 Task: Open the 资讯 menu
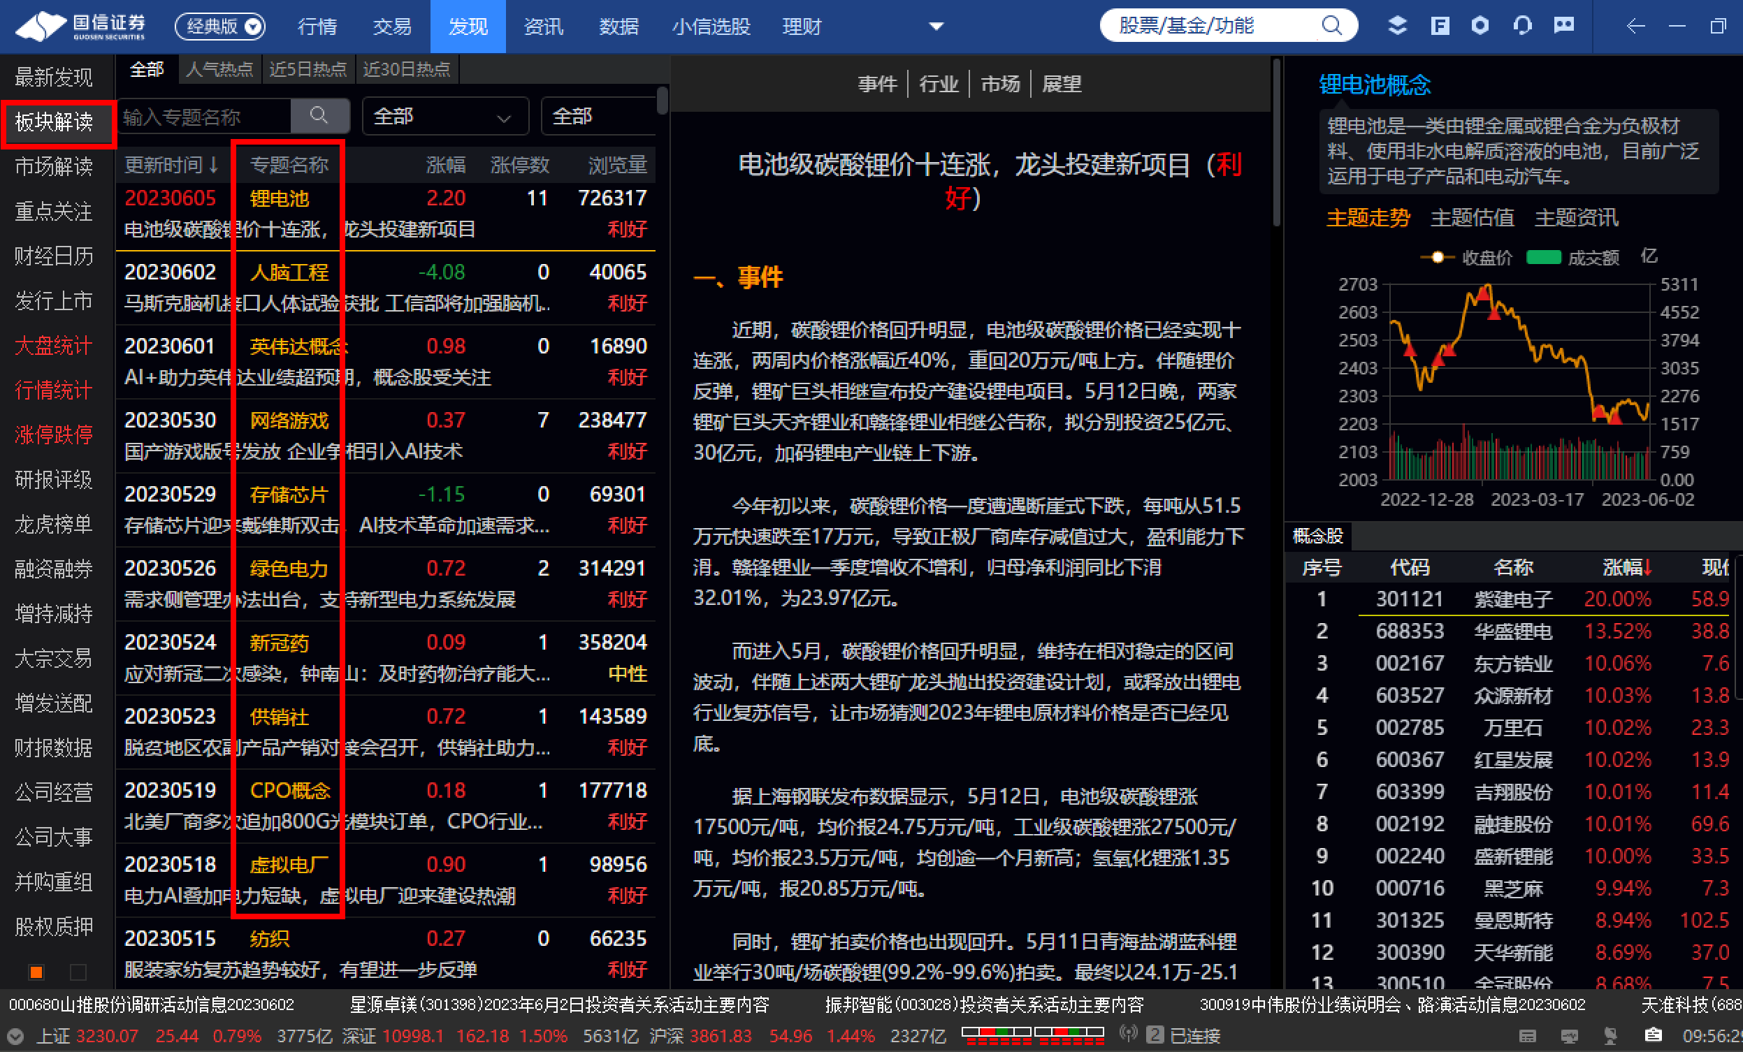[x=543, y=26]
